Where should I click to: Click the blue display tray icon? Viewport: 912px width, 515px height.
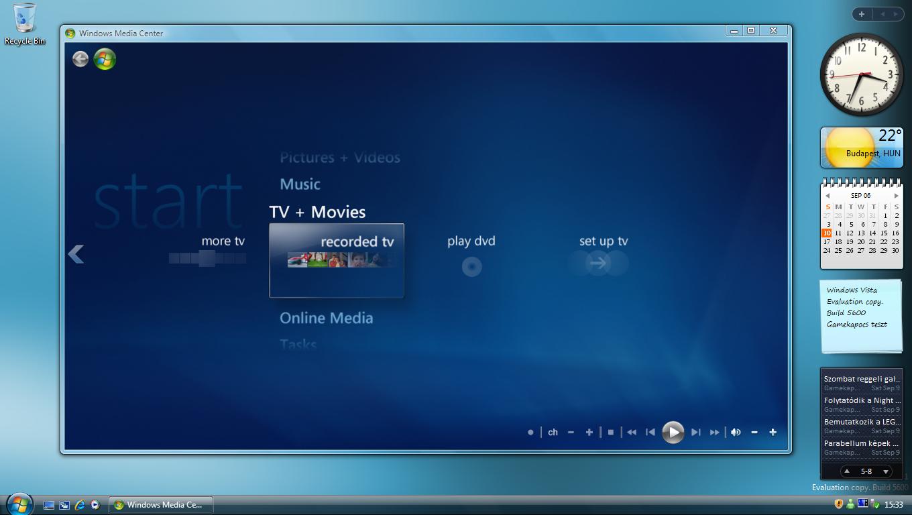[x=862, y=504]
